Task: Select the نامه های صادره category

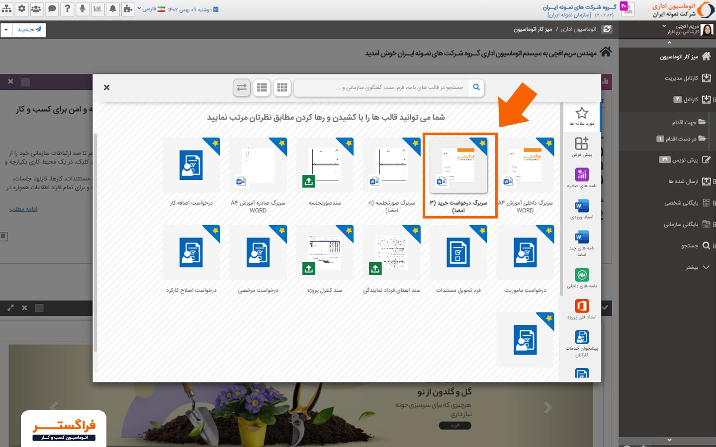Action: pos(581,178)
